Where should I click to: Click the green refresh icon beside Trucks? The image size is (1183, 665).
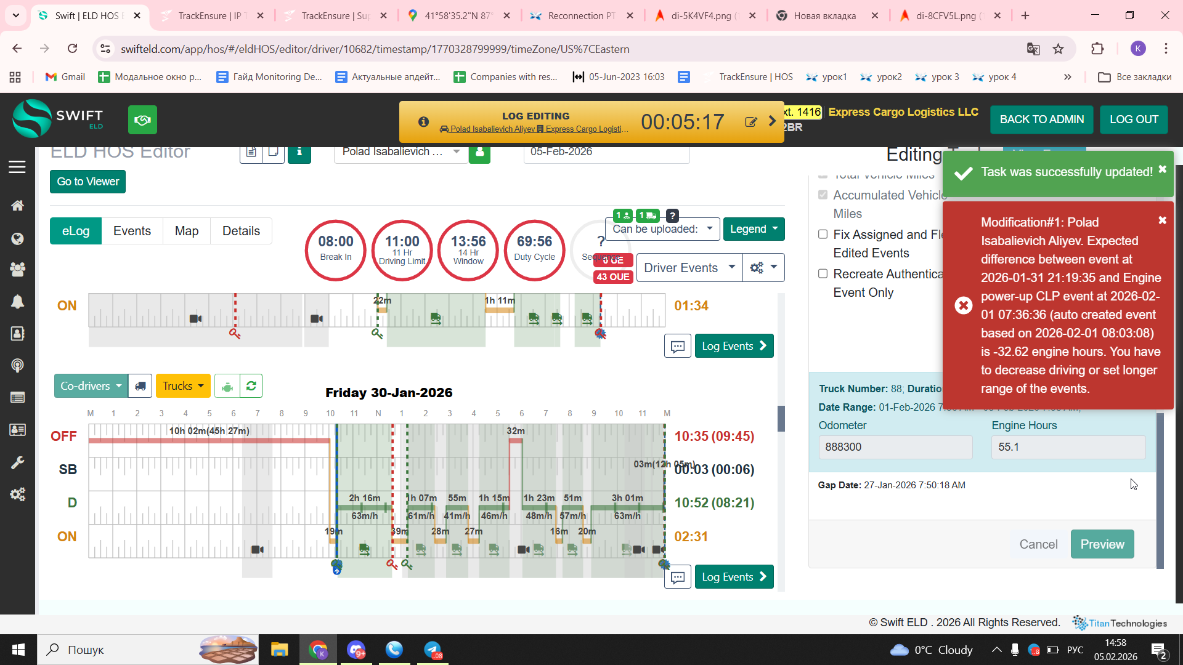tap(251, 386)
